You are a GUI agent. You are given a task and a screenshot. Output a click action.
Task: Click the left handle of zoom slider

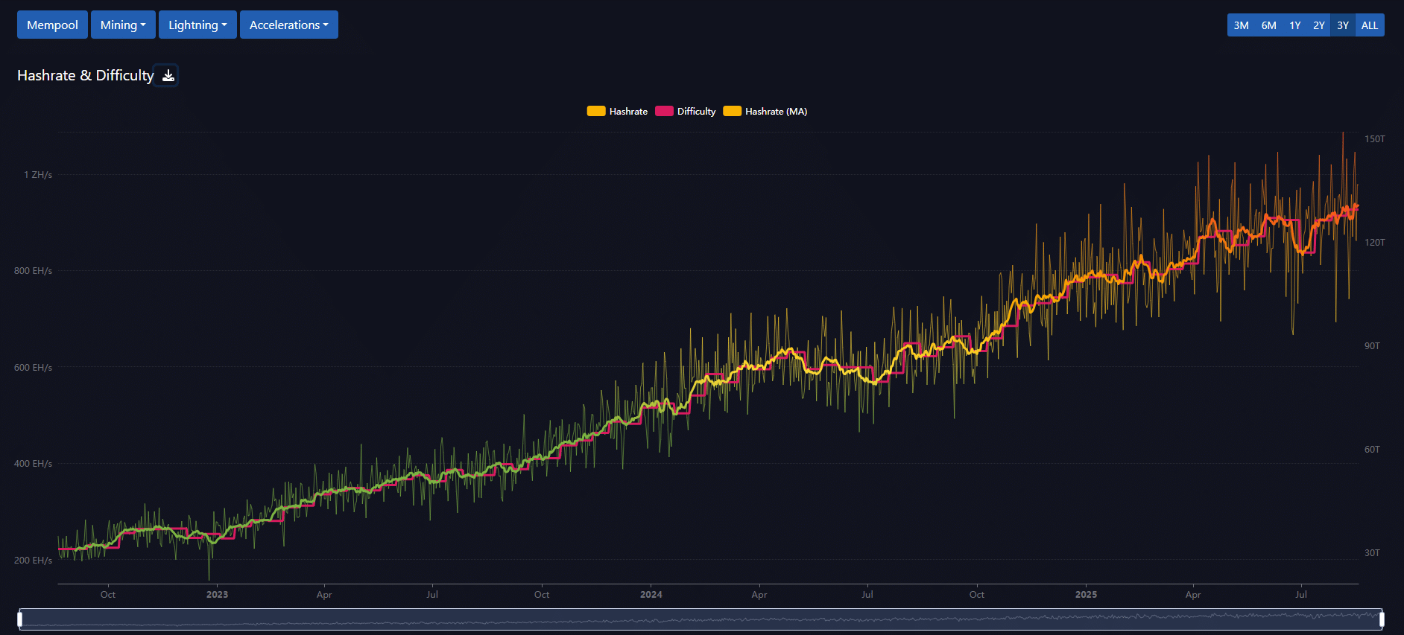20,619
